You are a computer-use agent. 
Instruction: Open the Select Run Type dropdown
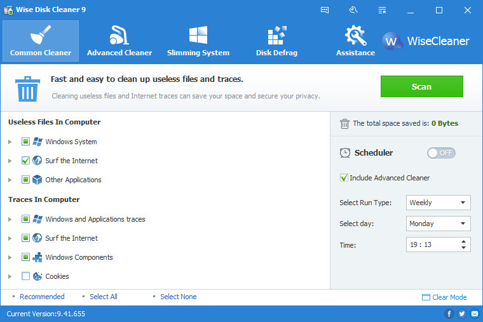(439, 203)
